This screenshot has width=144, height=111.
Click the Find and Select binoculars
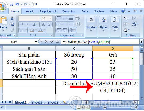click(134, 24)
